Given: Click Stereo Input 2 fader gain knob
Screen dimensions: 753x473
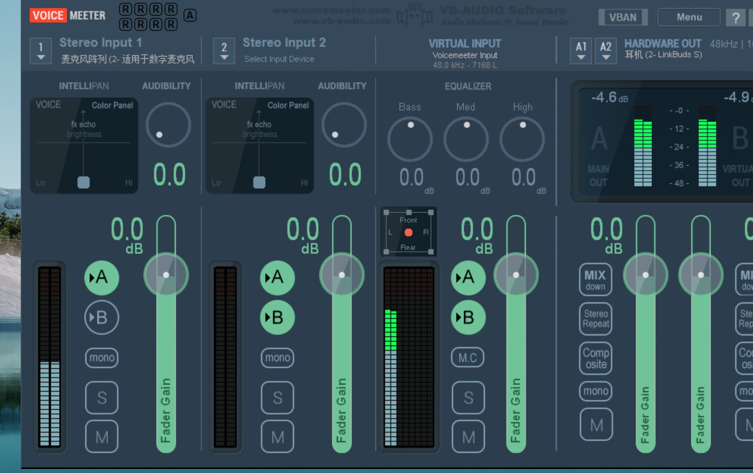Looking at the screenshot, I should (342, 275).
